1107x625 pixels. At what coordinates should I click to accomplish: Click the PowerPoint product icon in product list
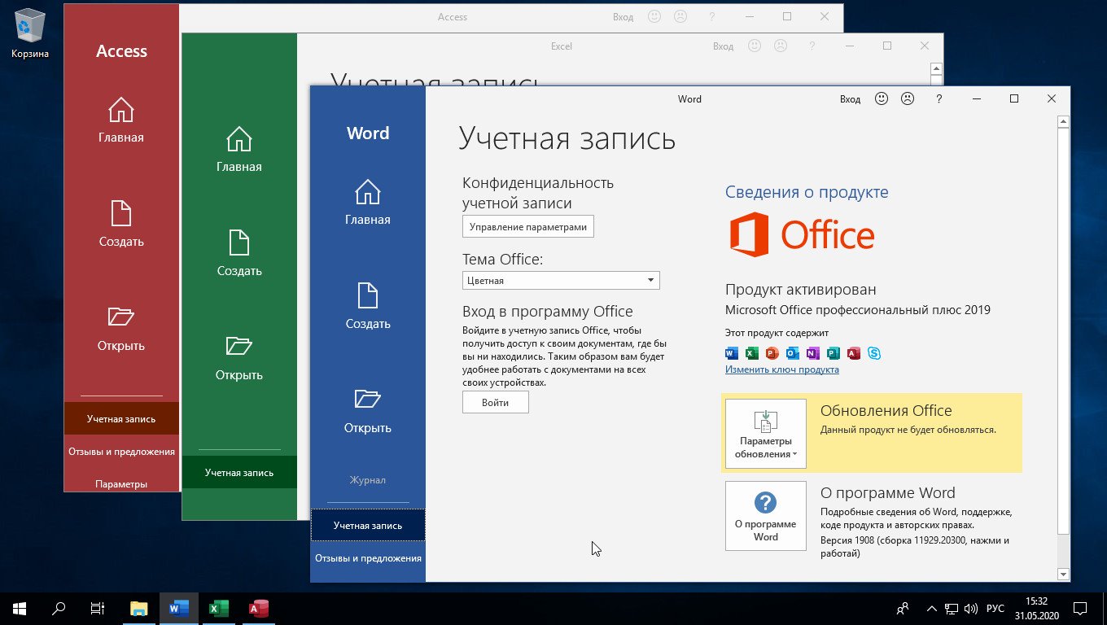772,352
